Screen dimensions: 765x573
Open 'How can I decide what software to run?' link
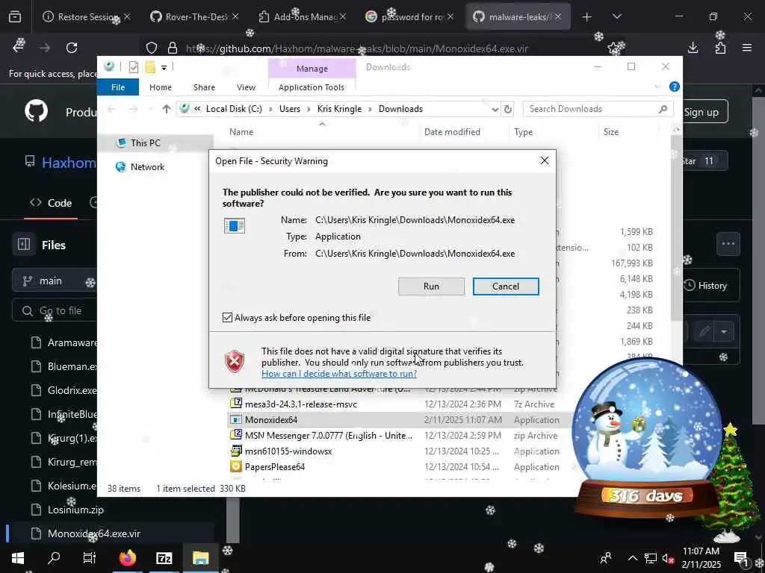coord(339,374)
